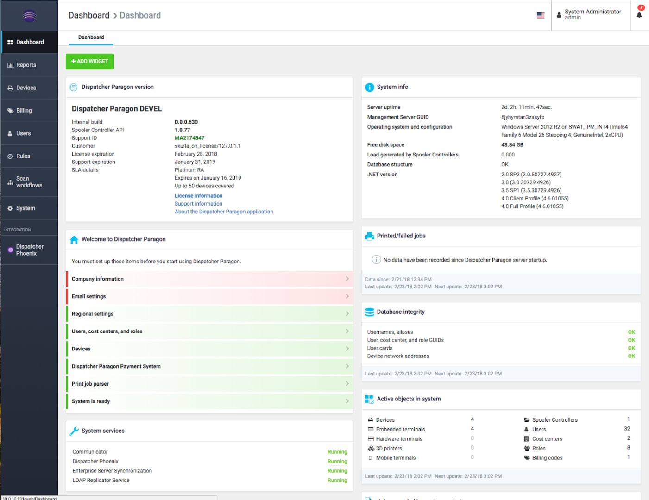Click the Welcome home icon
The width and height of the screenshot is (649, 500).
click(x=74, y=240)
